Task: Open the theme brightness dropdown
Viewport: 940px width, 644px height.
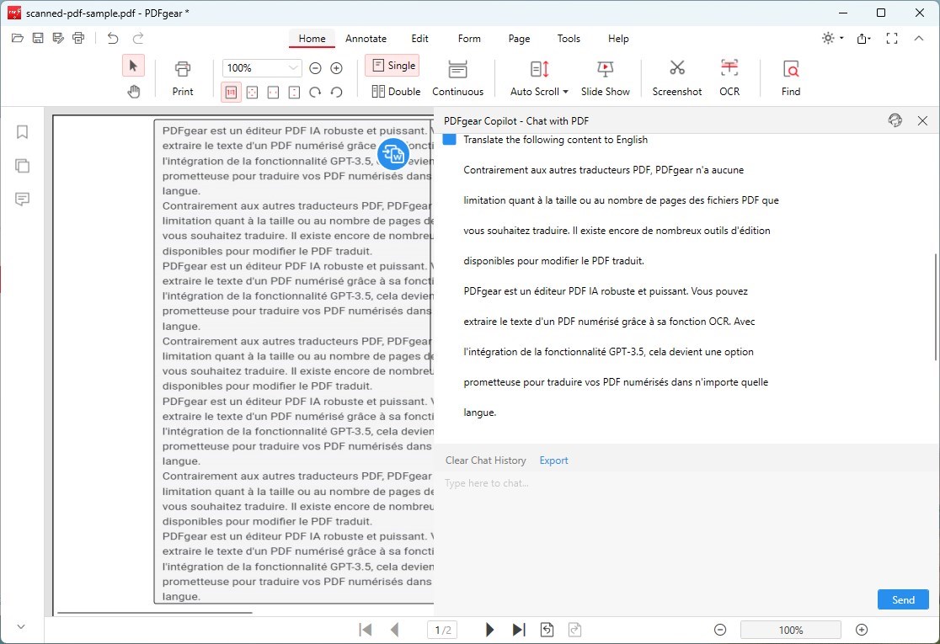Action: click(833, 39)
